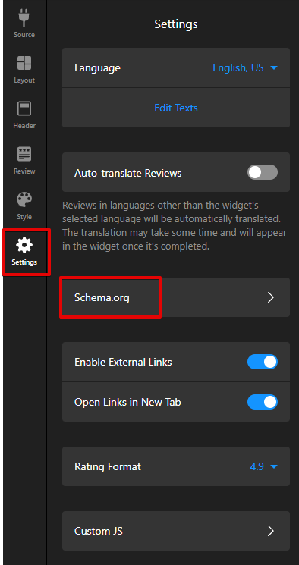
Task: Open the Custom JS row label
Action: 99,531
